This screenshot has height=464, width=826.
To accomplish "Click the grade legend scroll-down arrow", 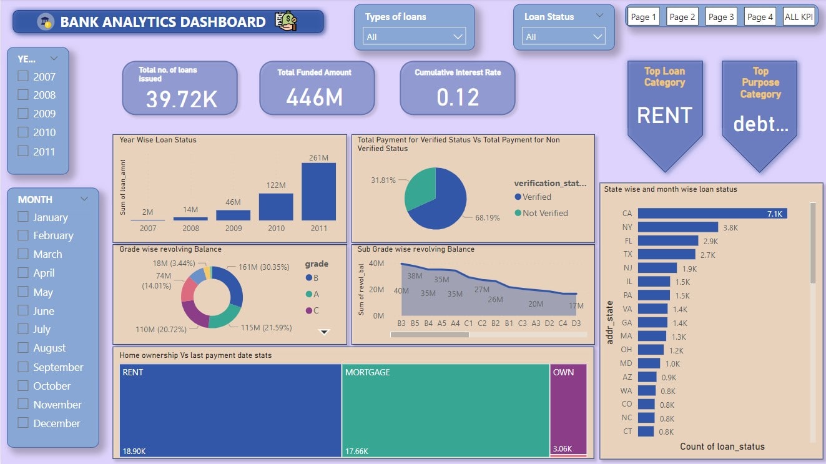I will [324, 332].
